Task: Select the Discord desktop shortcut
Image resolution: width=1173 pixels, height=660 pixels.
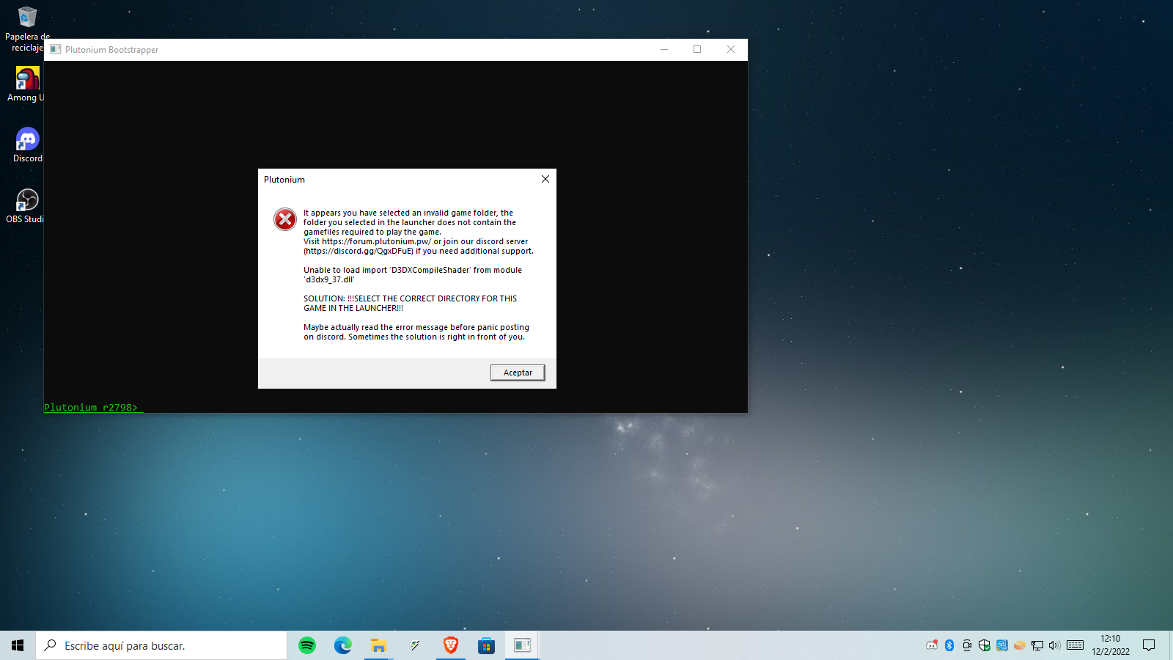Action: (x=27, y=145)
